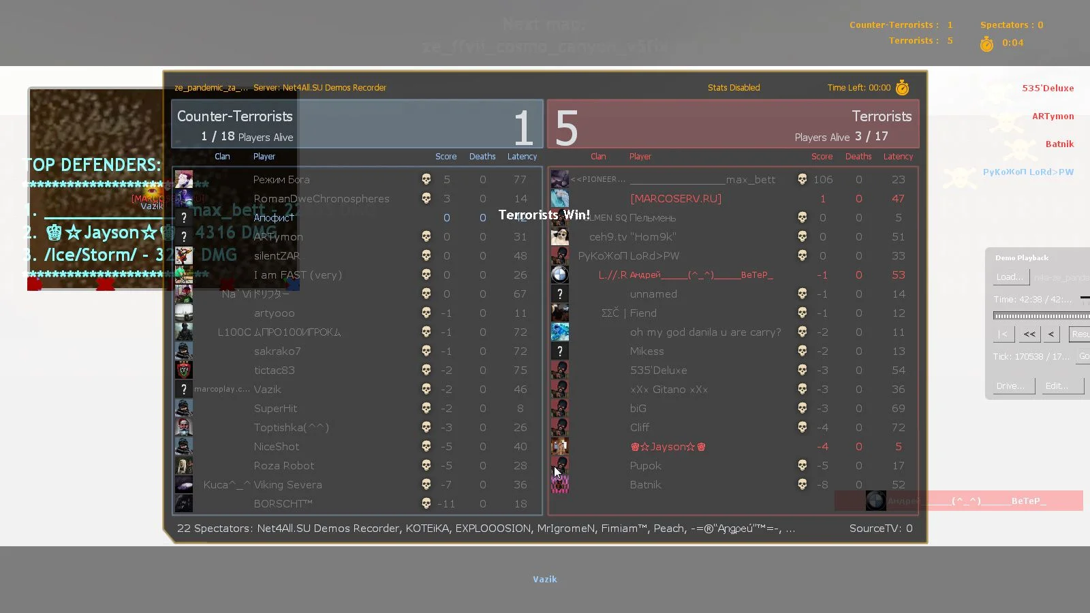Click the skull icon on BORSCHT™ row

tap(426, 504)
